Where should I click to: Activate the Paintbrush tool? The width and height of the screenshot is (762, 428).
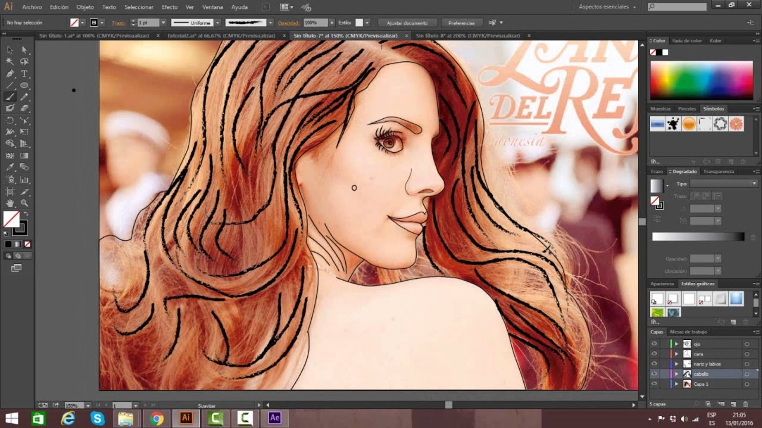click(x=10, y=97)
